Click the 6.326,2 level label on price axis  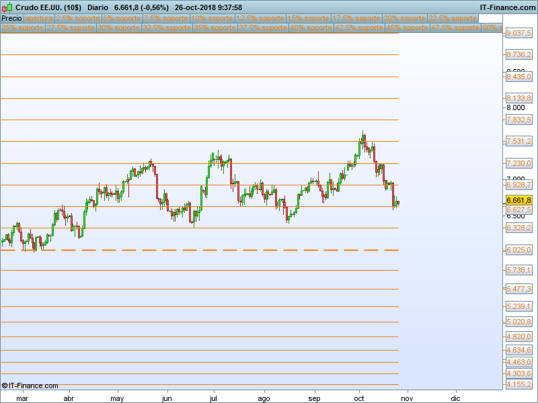click(x=518, y=228)
